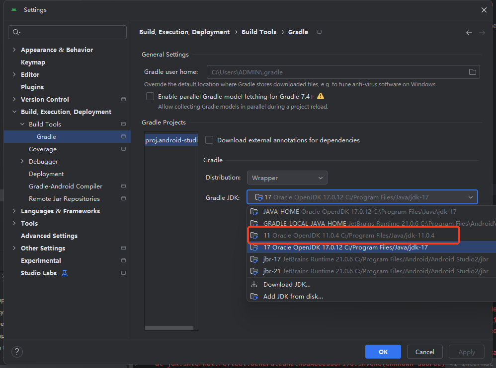Focus the settings search field
This screenshot has width=496, height=368.
(68, 32)
